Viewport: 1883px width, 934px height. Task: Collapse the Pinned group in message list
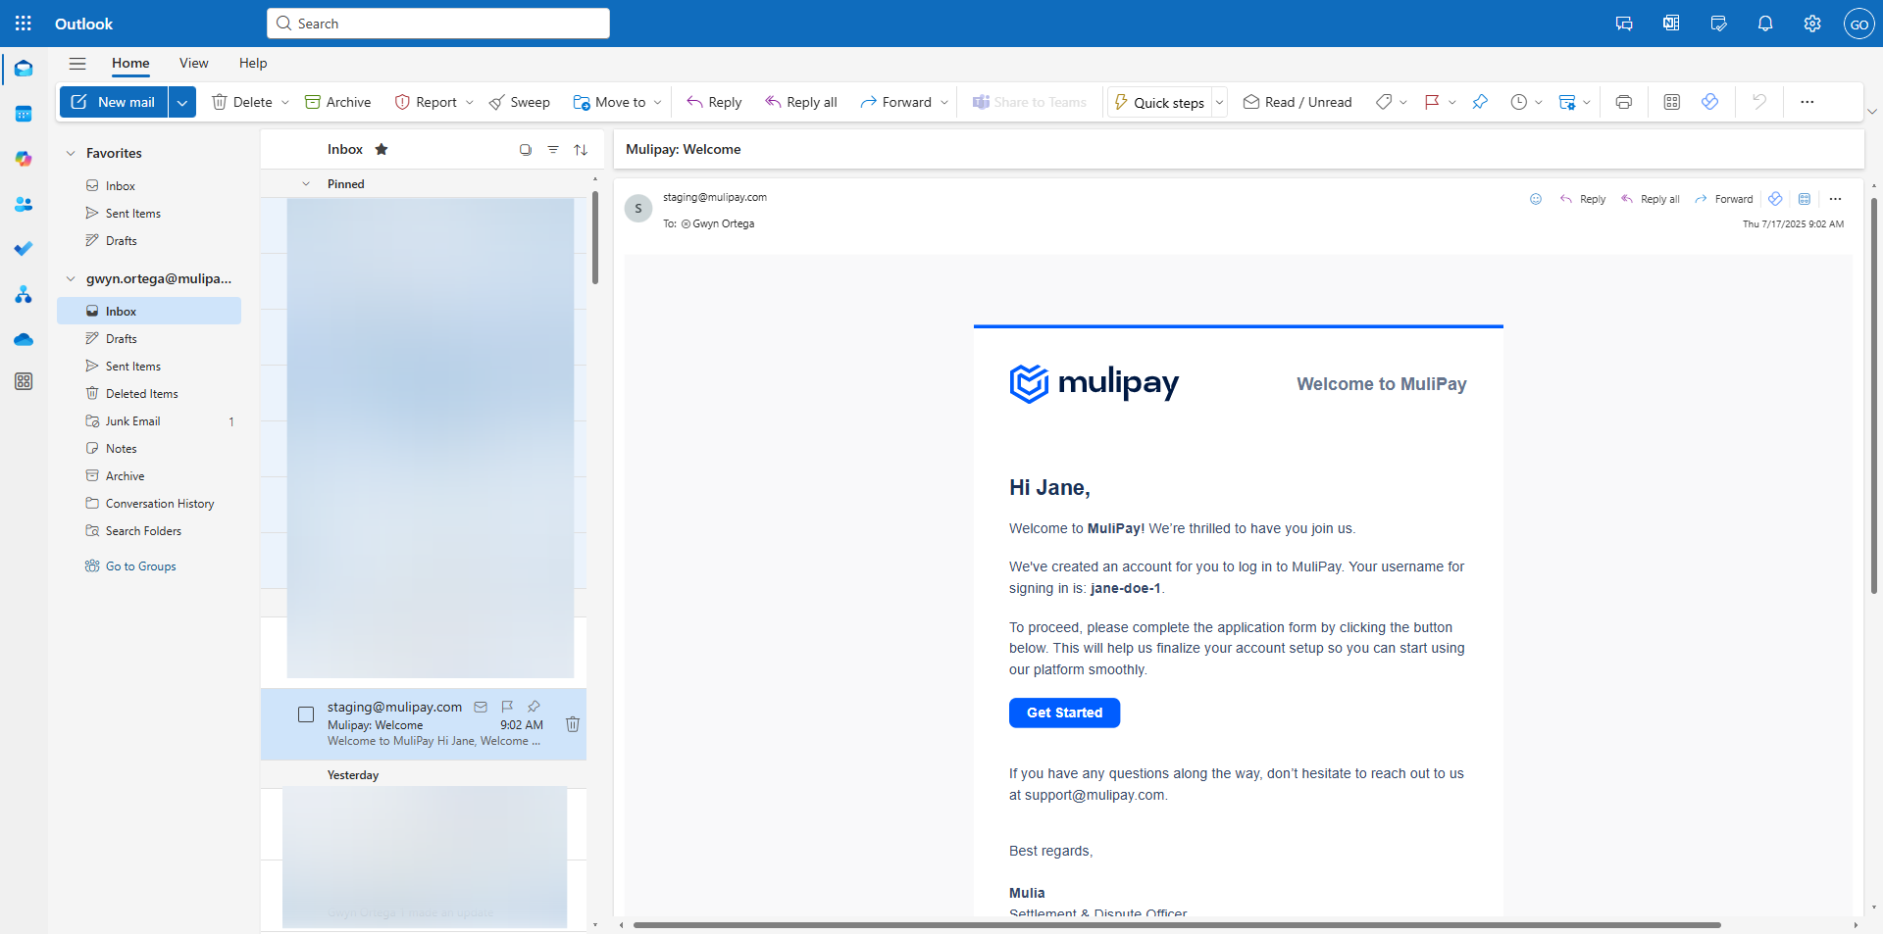click(306, 184)
